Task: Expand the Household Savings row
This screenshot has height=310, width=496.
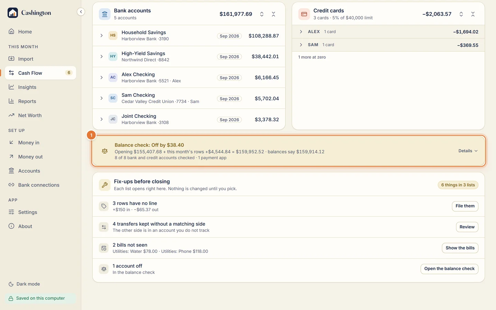Action: coord(102,35)
